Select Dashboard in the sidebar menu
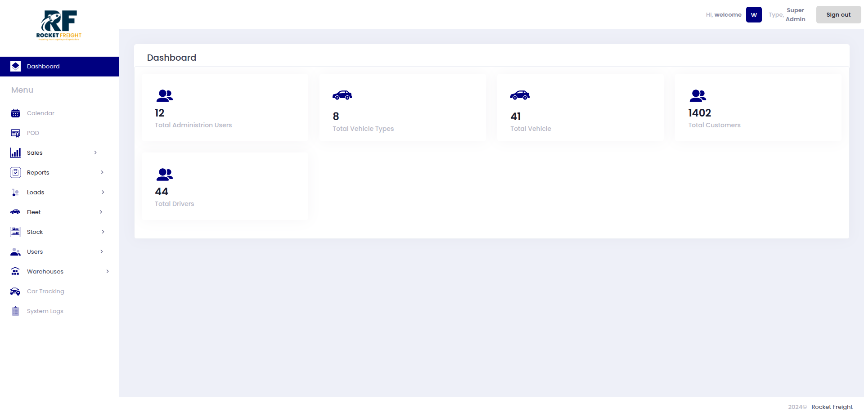 tap(43, 66)
